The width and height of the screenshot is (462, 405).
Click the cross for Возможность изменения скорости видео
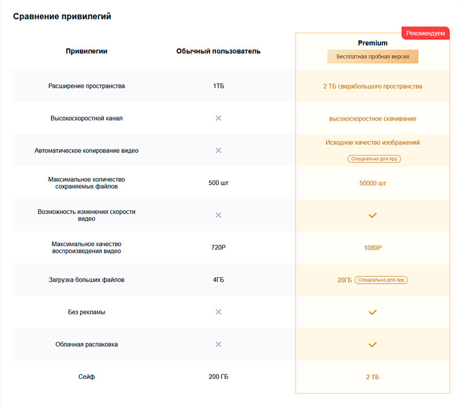click(218, 215)
